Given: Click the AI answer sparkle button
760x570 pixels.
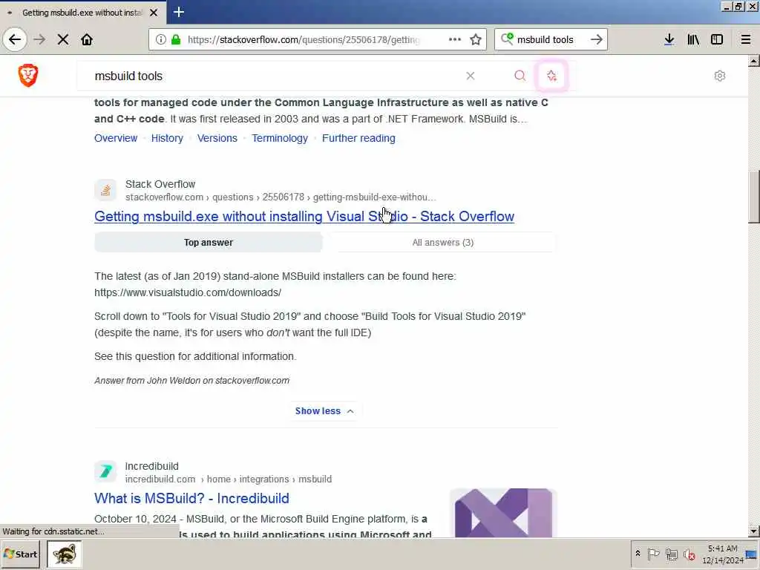Looking at the screenshot, I should [x=551, y=76].
